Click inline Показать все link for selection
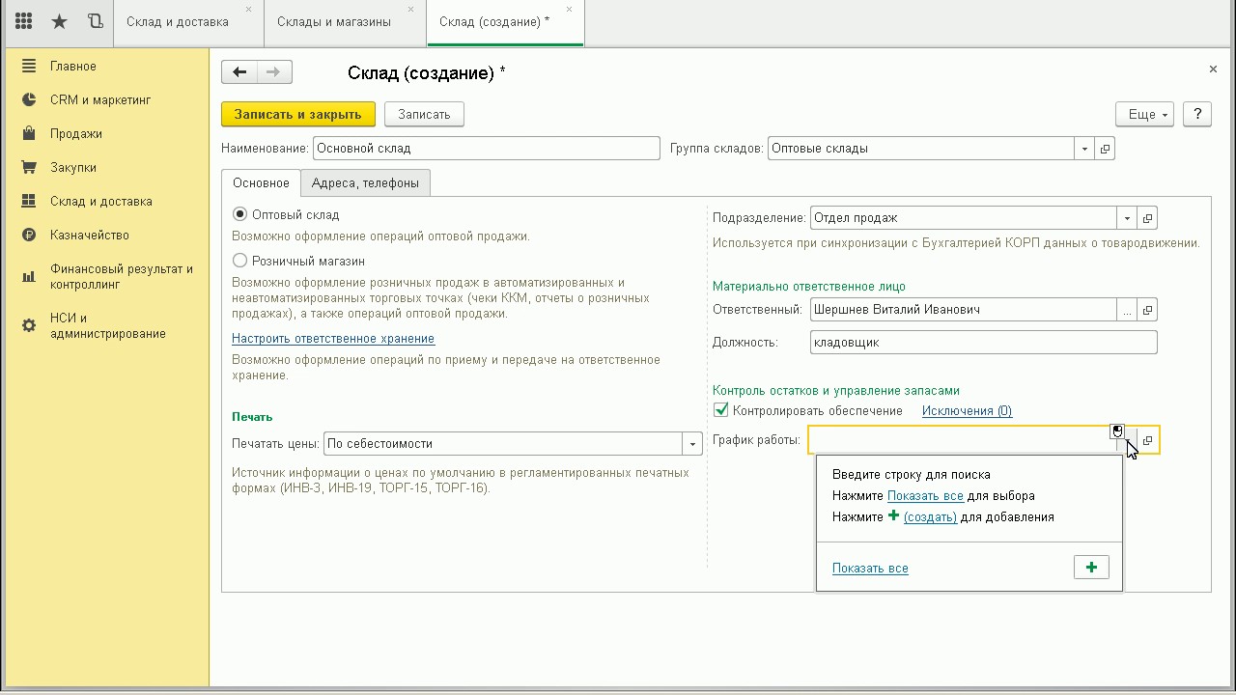 925,496
